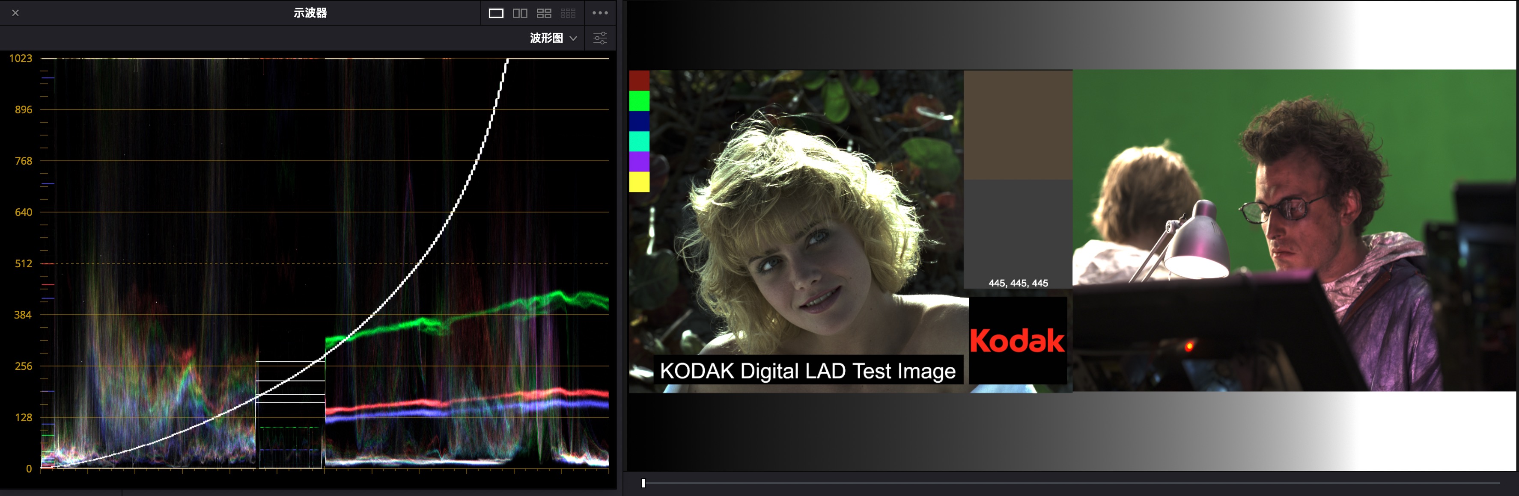
Task: Open the waveform settings sliders icon
Action: 600,38
